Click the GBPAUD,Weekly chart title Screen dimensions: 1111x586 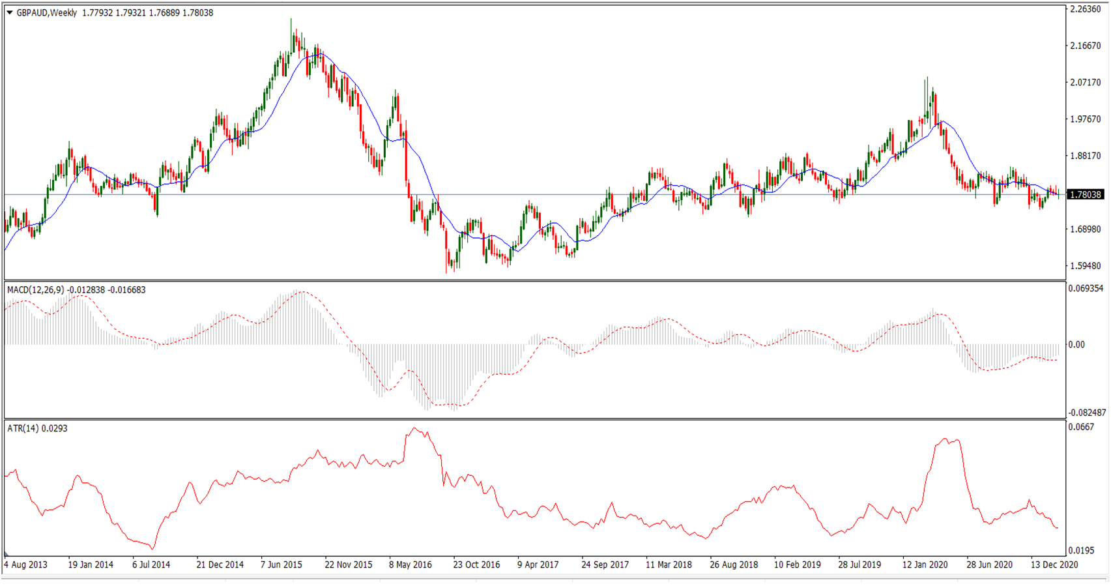pos(46,12)
